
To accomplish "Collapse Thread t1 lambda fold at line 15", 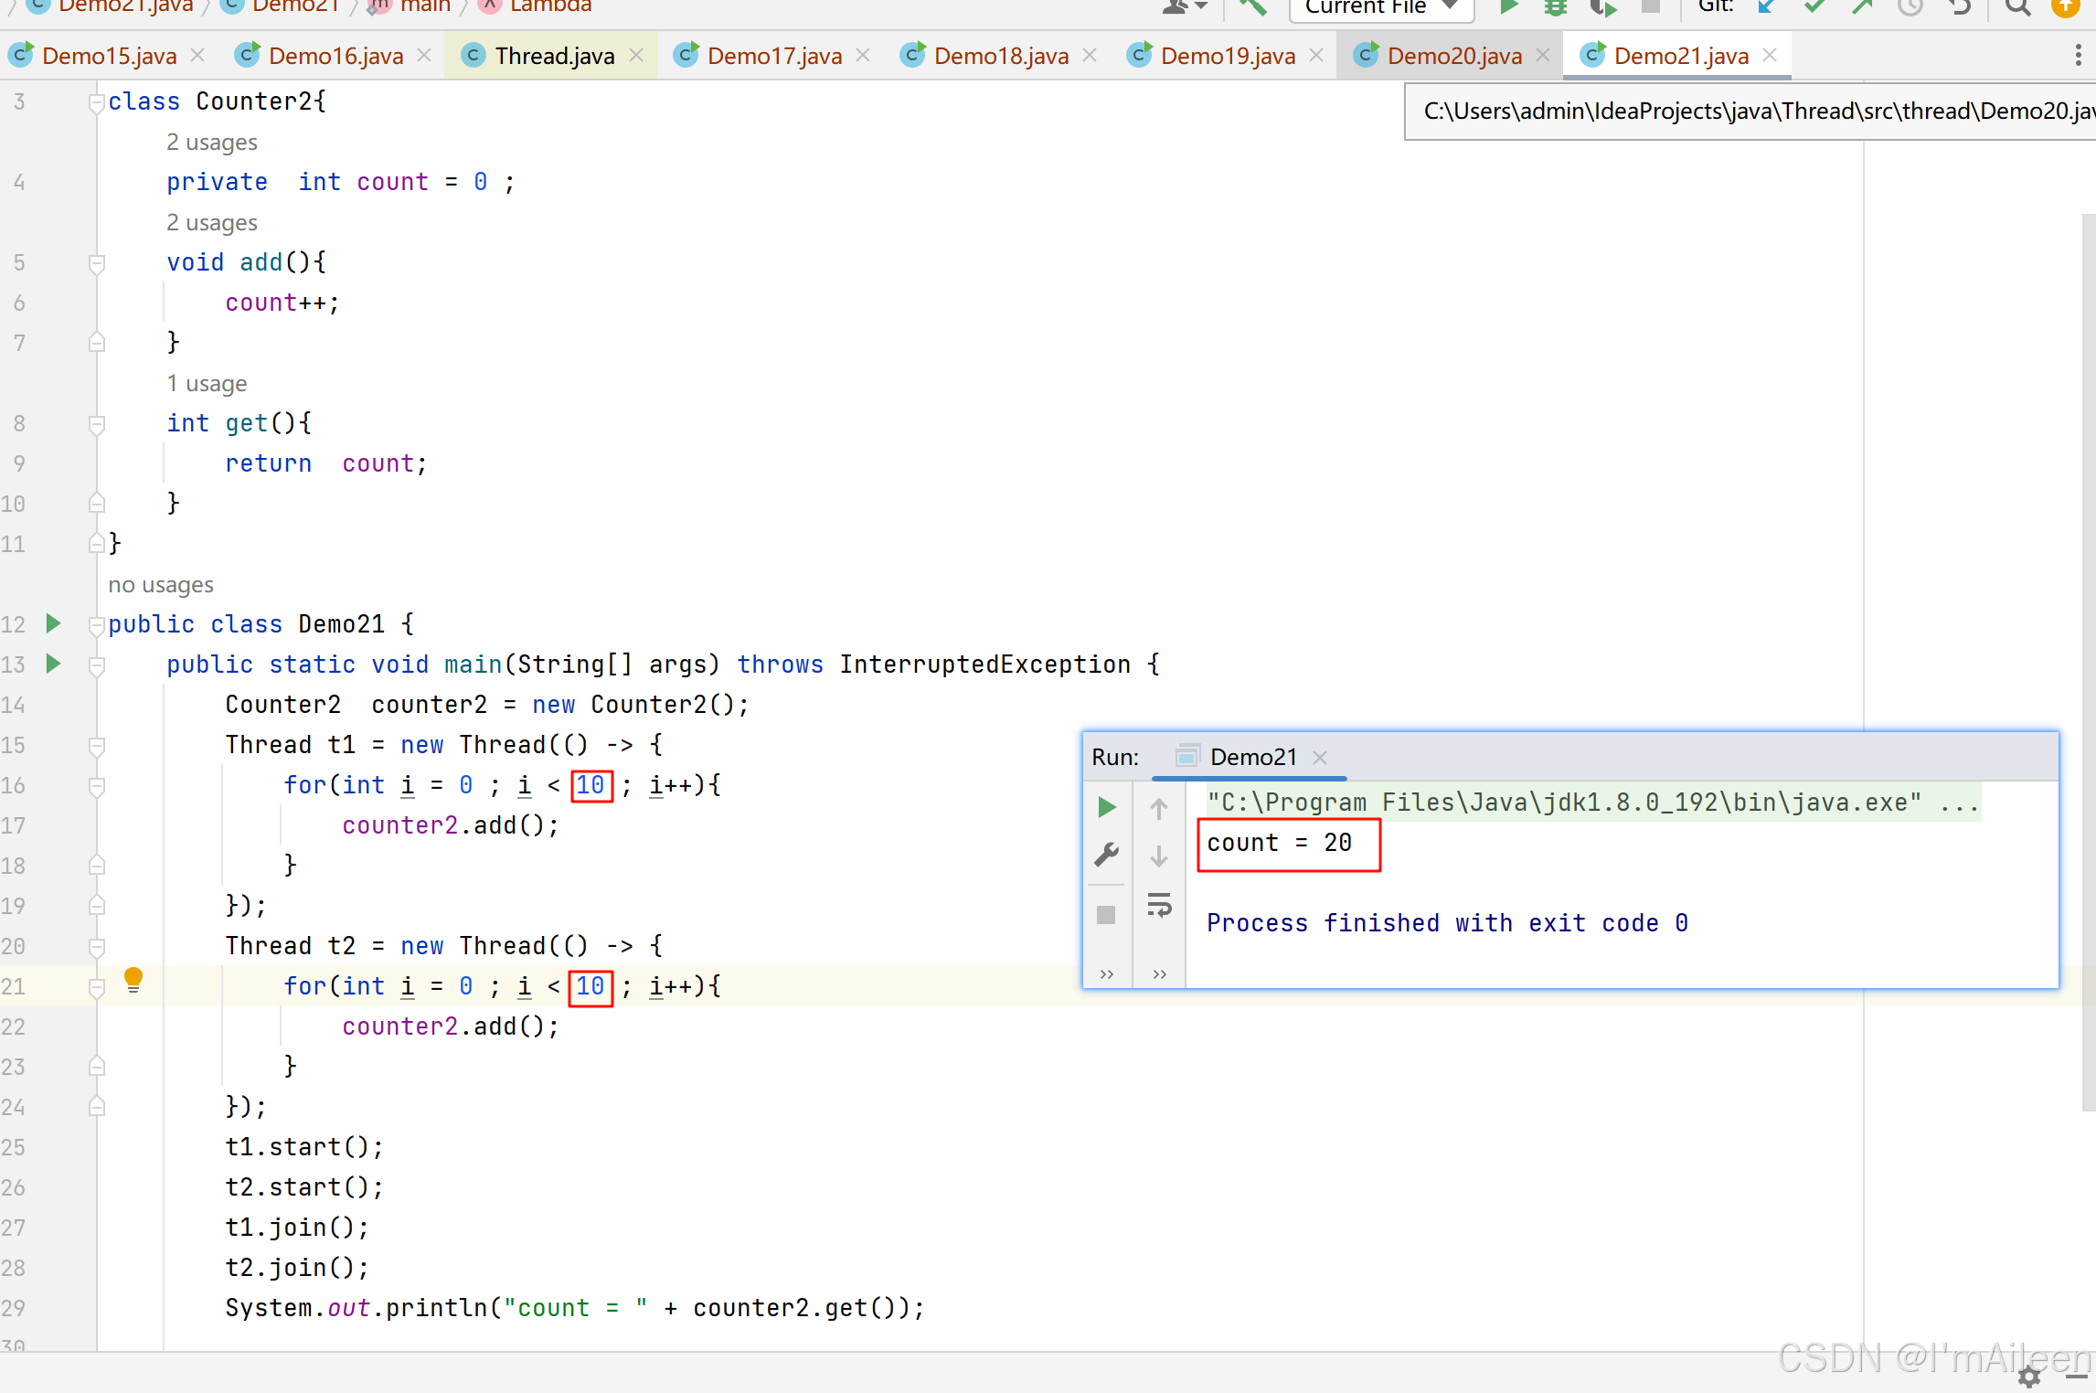I will click(x=96, y=747).
